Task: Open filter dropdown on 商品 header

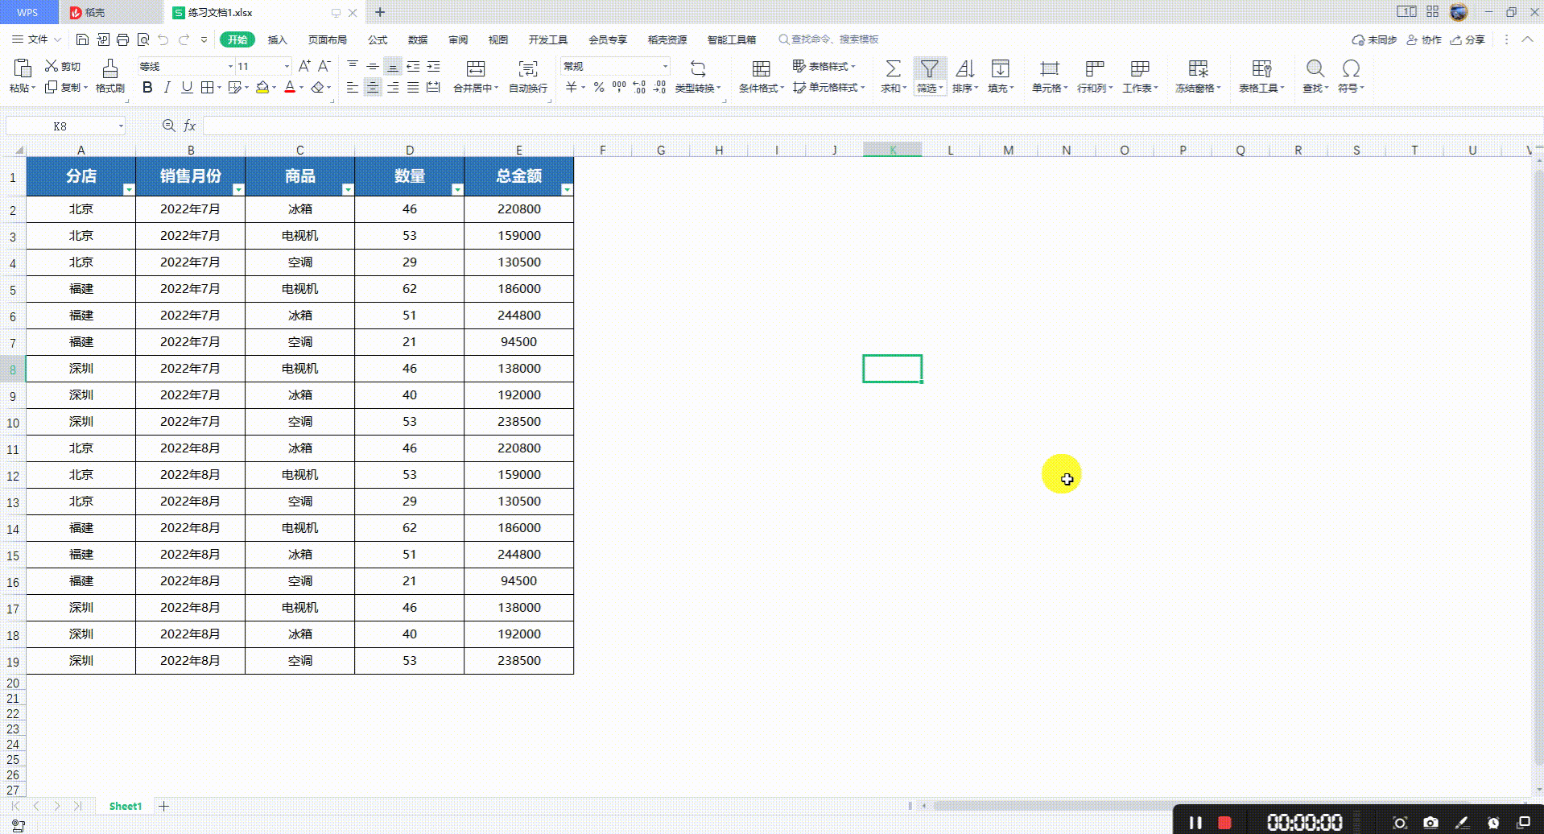Action: 348,189
